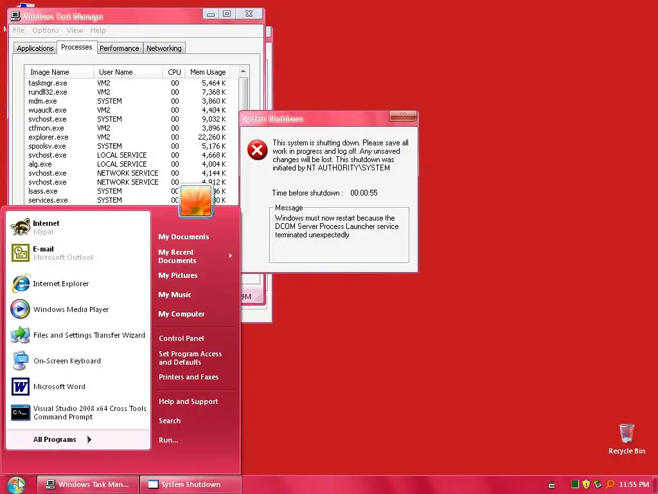Image resolution: width=658 pixels, height=494 pixels.
Task: Launch On-Screen Keyboard icon
Action: pyautogui.click(x=20, y=361)
